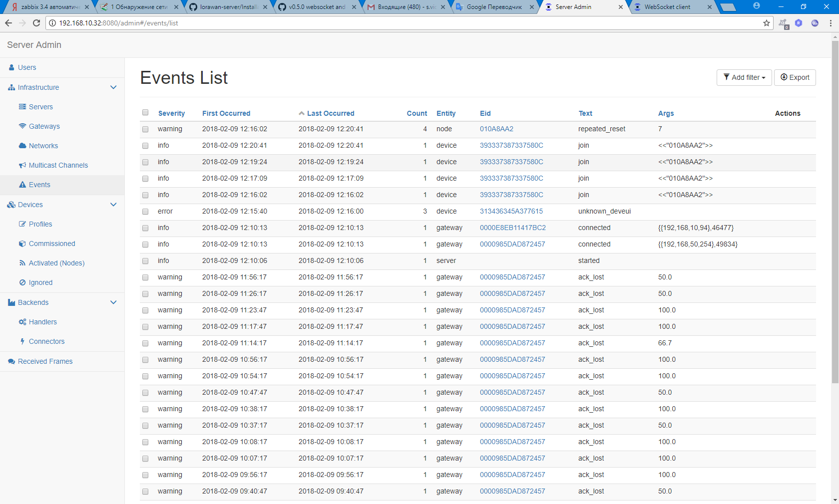
Task: Toggle the select-all checkbox in the table header
Action: pyautogui.click(x=145, y=113)
